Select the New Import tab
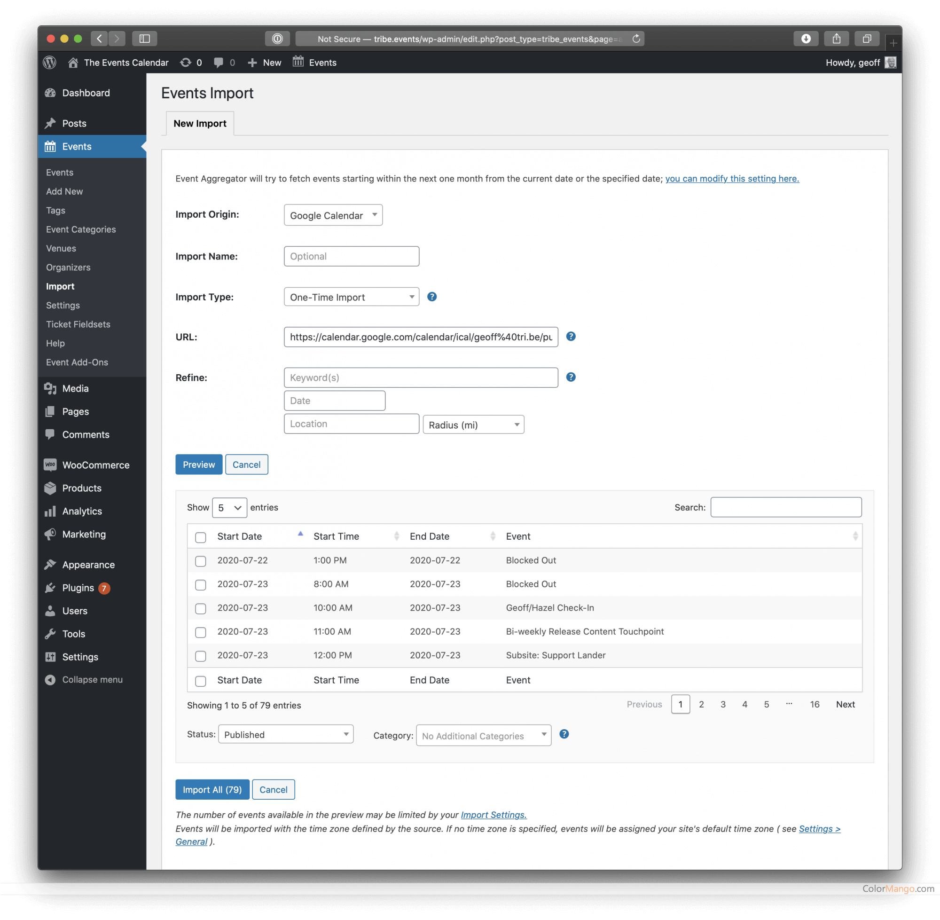 pyautogui.click(x=199, y=124)
